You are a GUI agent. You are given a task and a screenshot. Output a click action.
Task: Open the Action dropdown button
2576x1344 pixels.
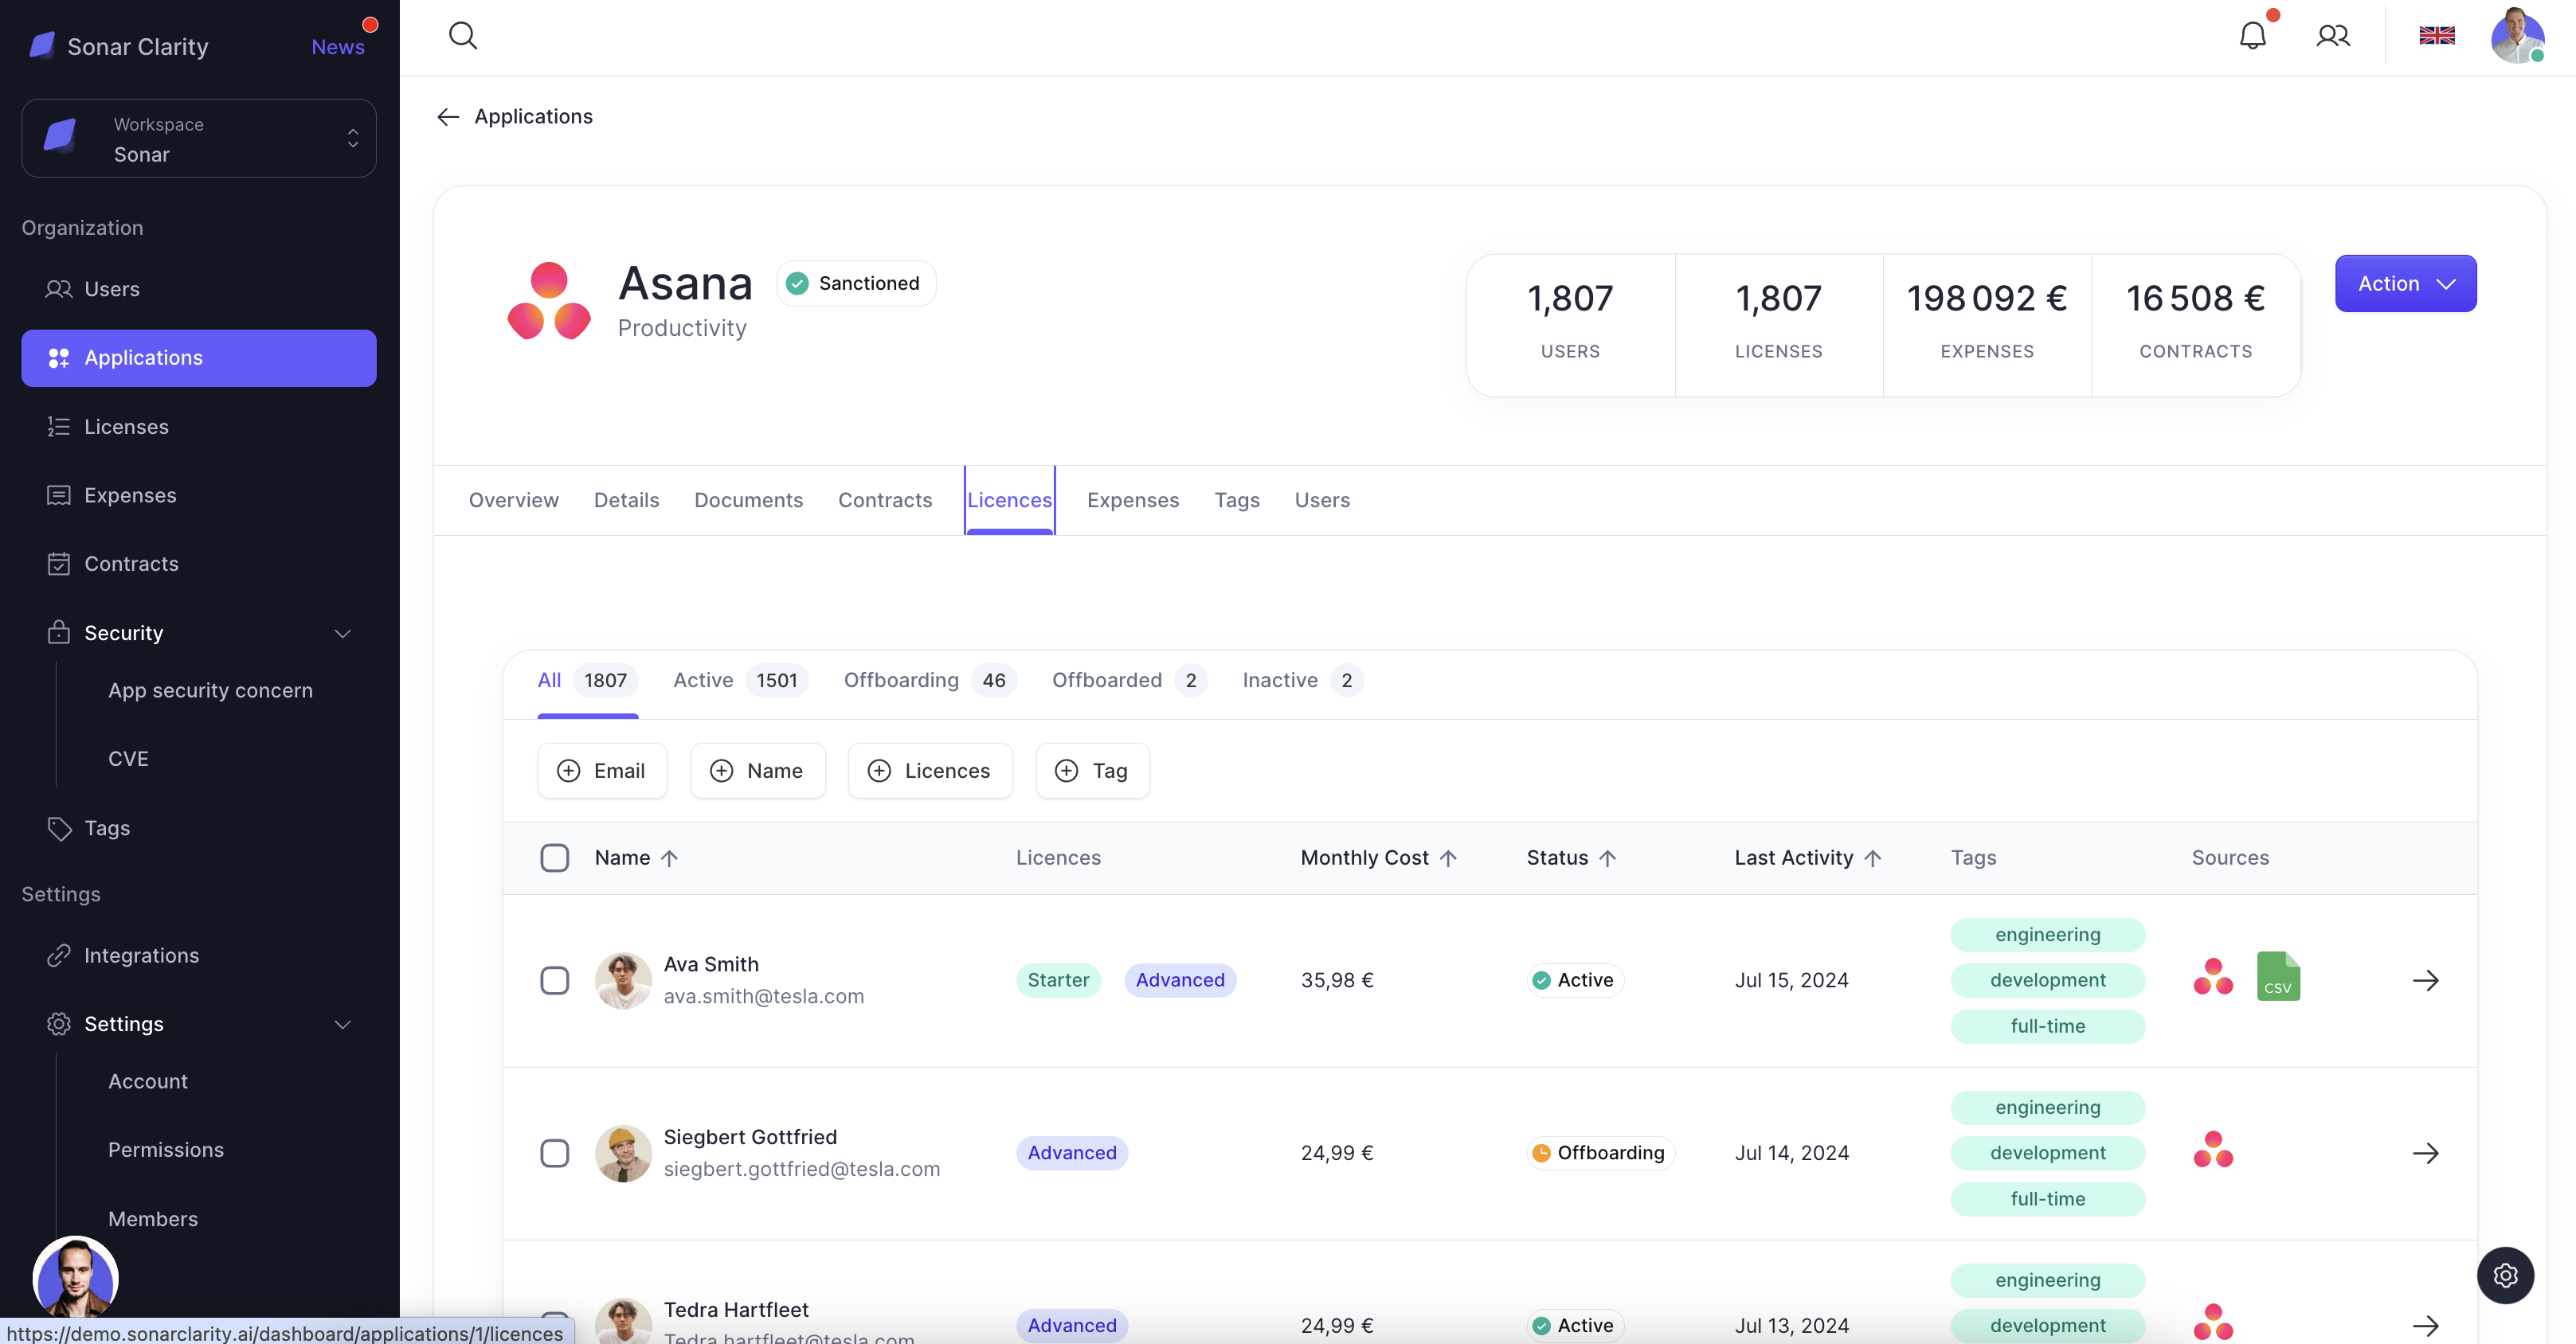[2405, 283]
